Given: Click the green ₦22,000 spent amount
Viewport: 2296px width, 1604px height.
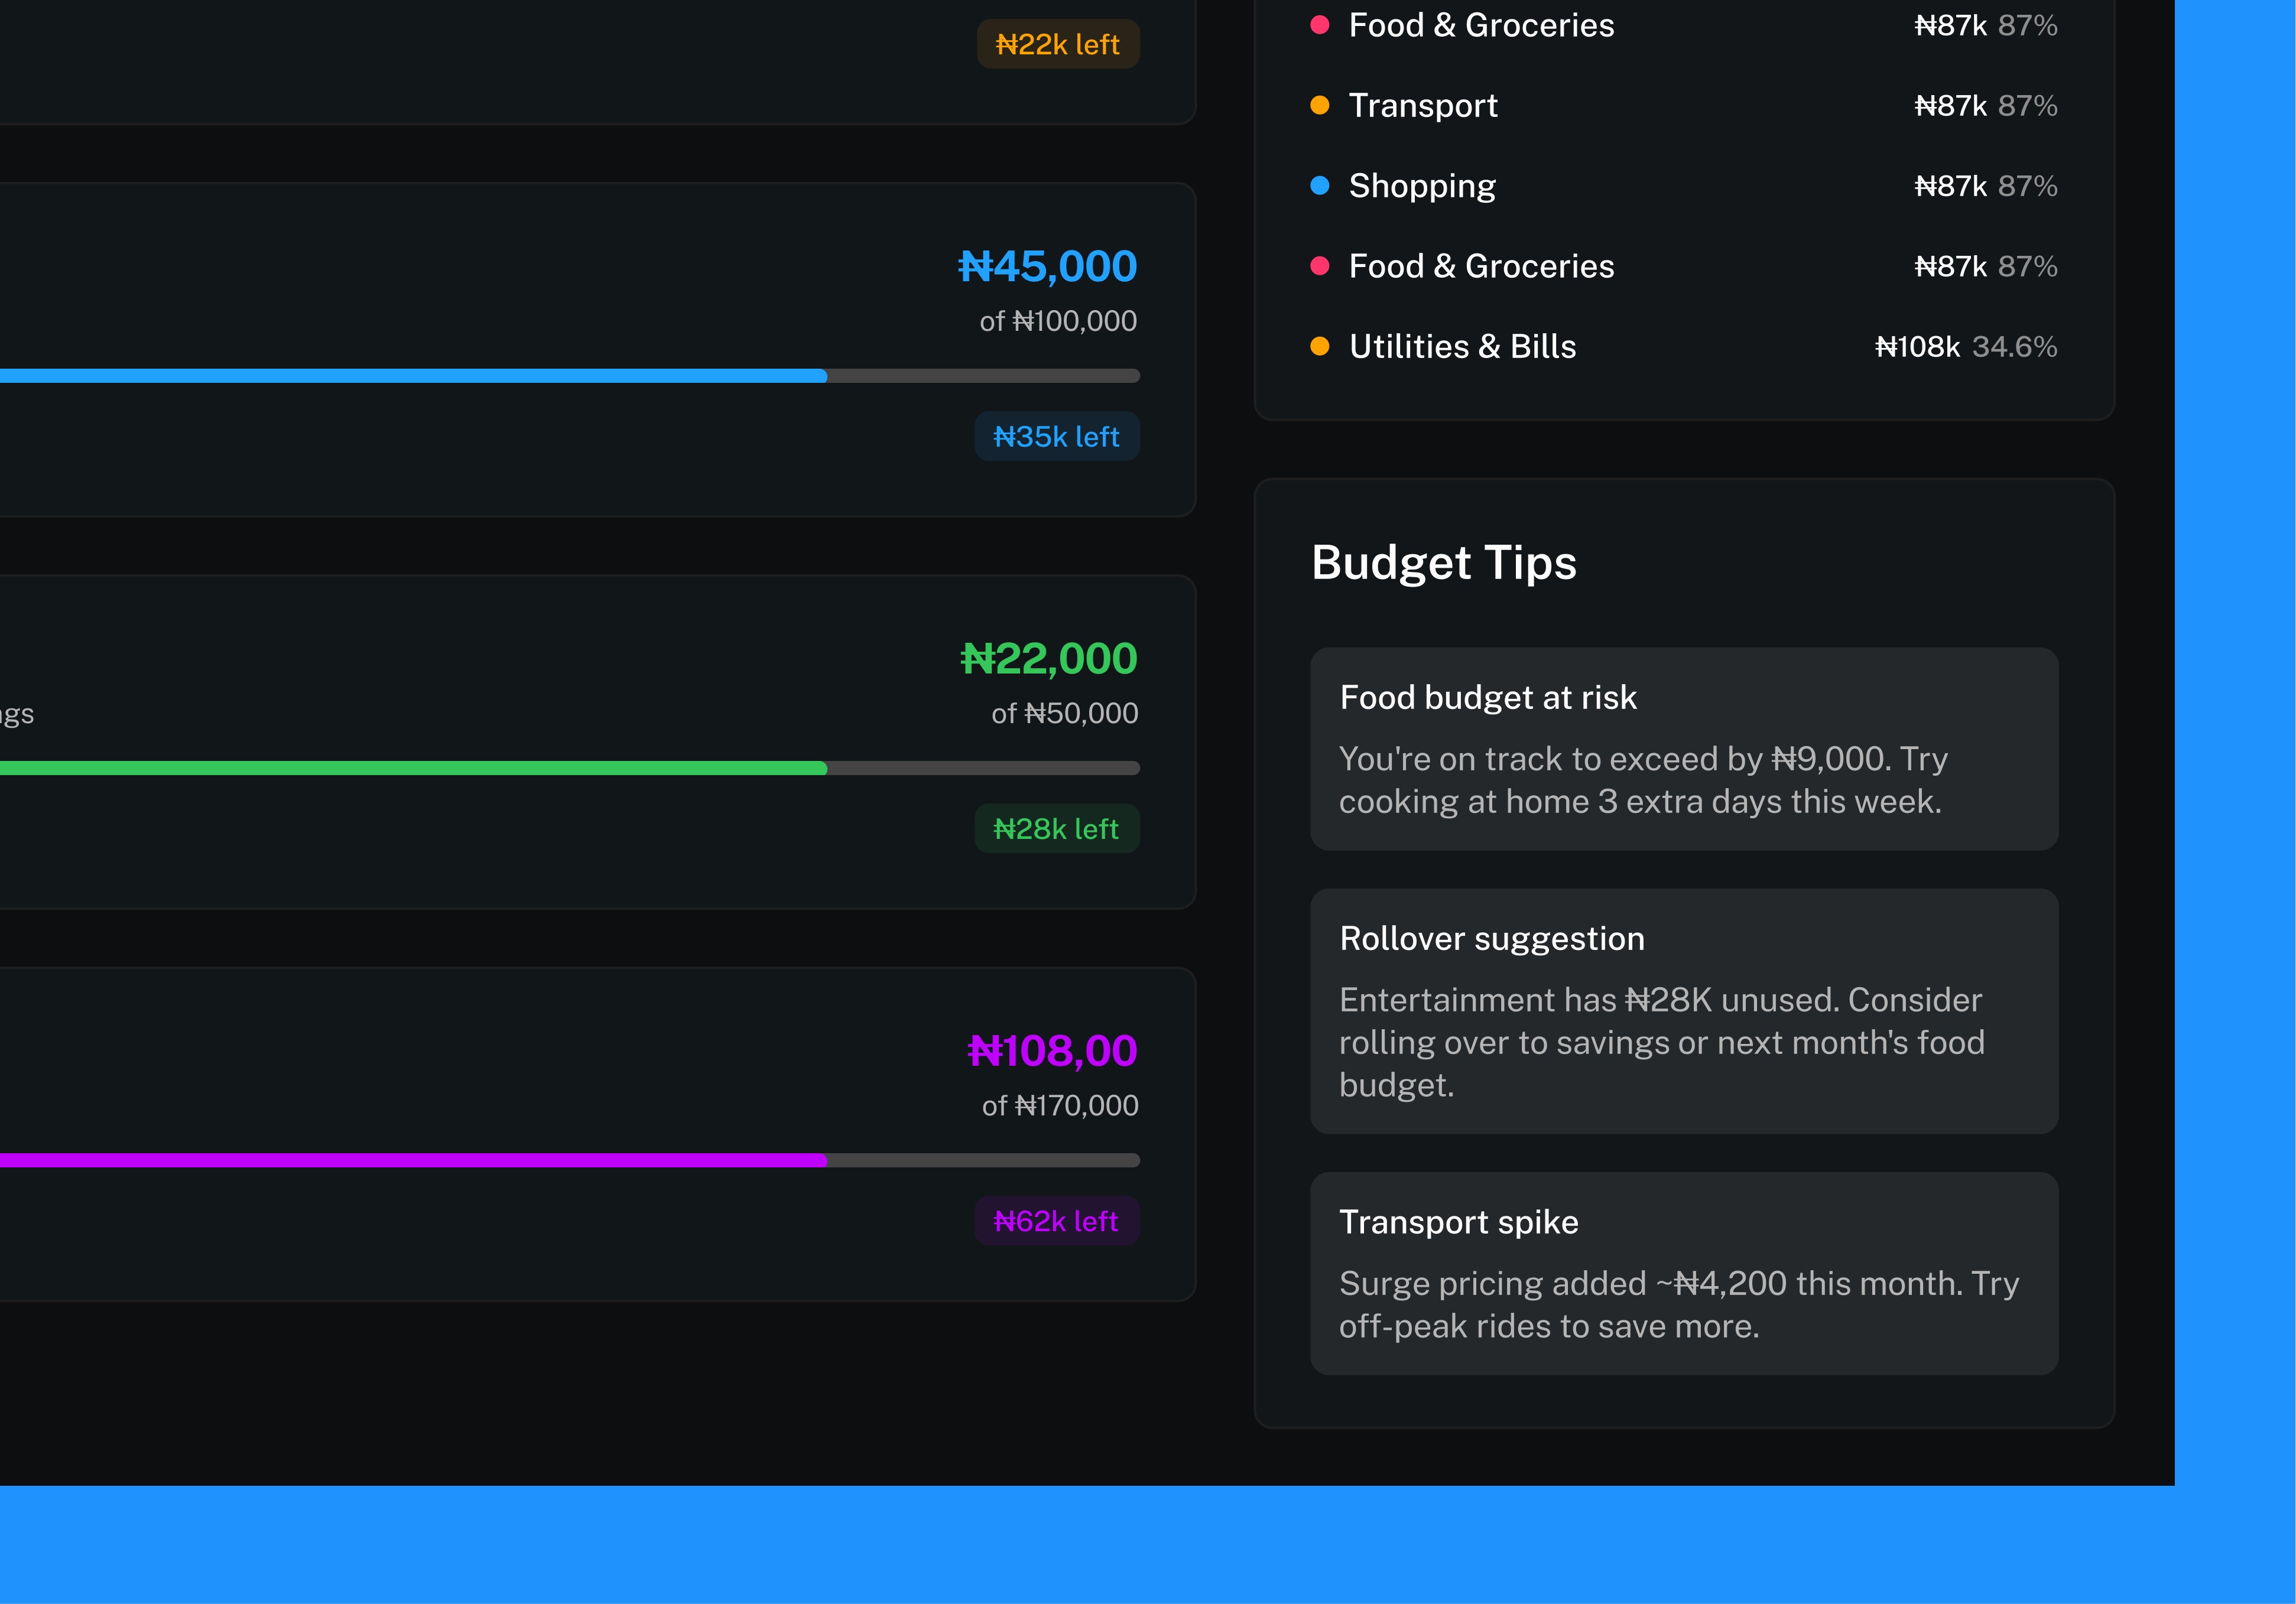Looking at the screenshot, I should (1048, 659).
